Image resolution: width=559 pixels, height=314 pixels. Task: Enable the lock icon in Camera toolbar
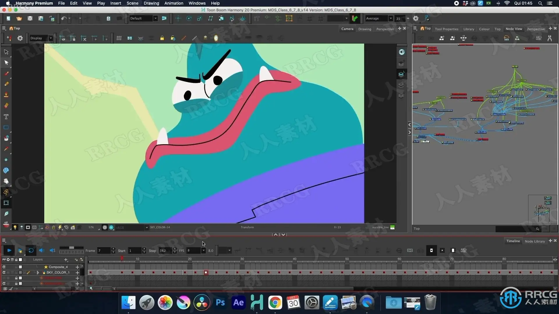pos(162,38)
